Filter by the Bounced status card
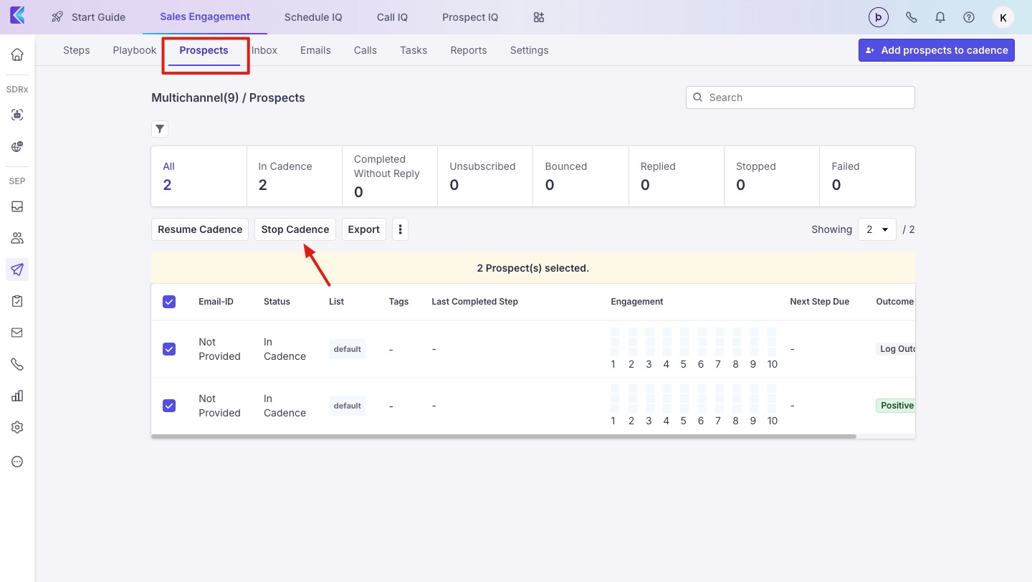Viewport: 1032px width, 582px height. [x=581, y=176]
